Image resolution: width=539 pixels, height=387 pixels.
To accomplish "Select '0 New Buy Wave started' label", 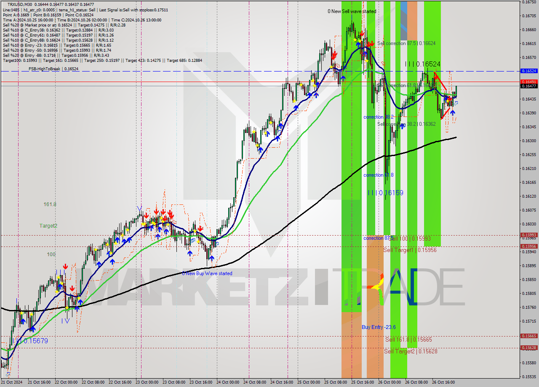I will point(207,273).
